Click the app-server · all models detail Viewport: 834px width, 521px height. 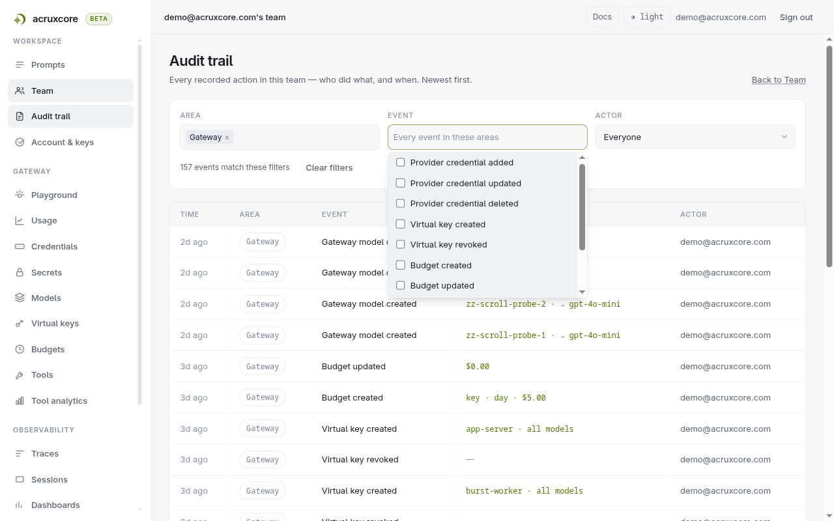pos(520,429)
